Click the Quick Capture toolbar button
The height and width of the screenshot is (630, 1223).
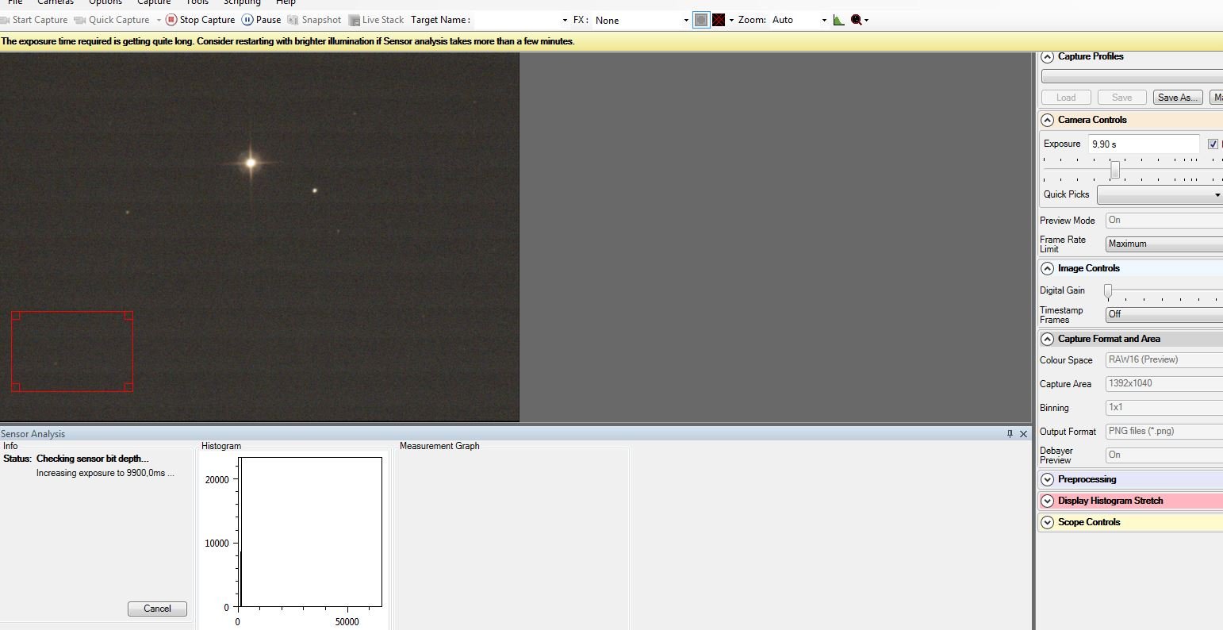pos(112,20)
